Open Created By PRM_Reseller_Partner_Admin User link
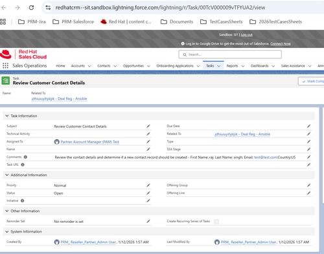This screenshot has height=254, width=324. point(89,242)
